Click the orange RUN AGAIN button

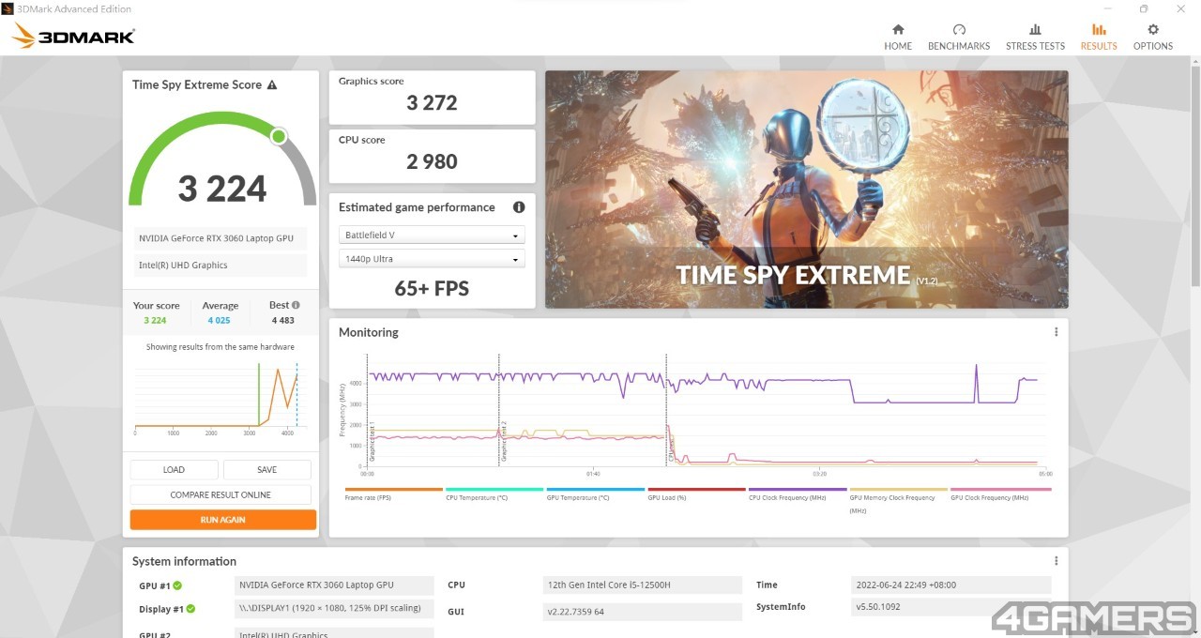(222, 520)
